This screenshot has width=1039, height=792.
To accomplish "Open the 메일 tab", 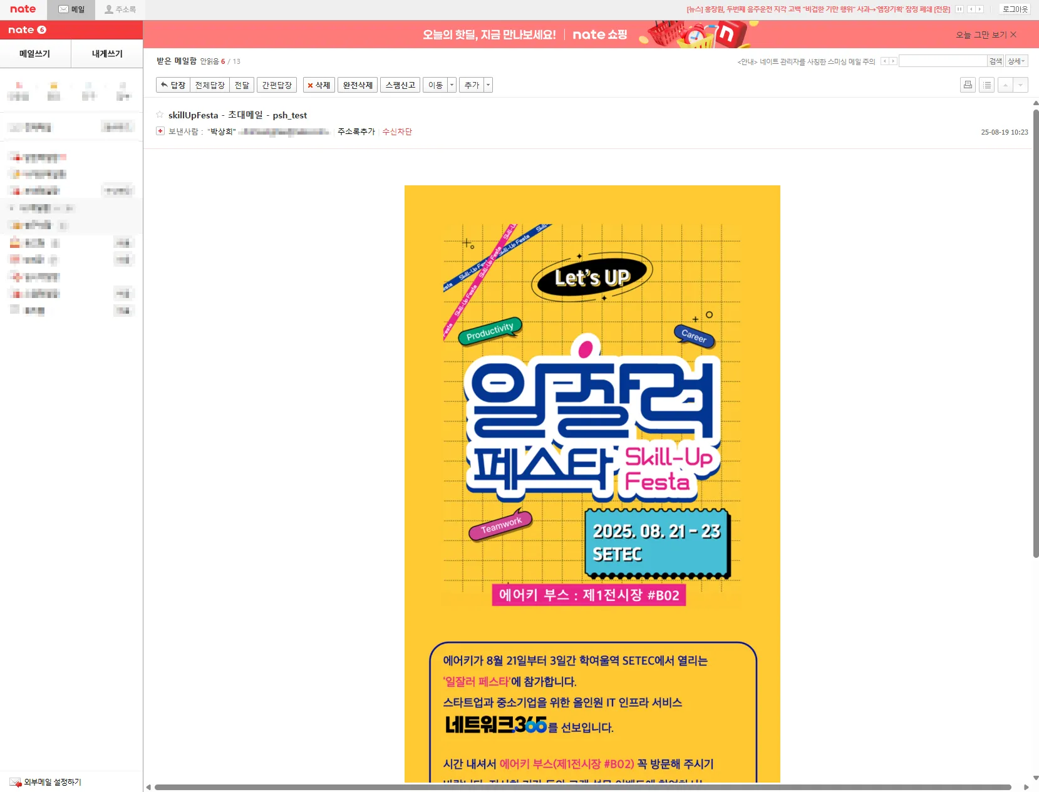I will pyautogui.click(x=71, y=9).
